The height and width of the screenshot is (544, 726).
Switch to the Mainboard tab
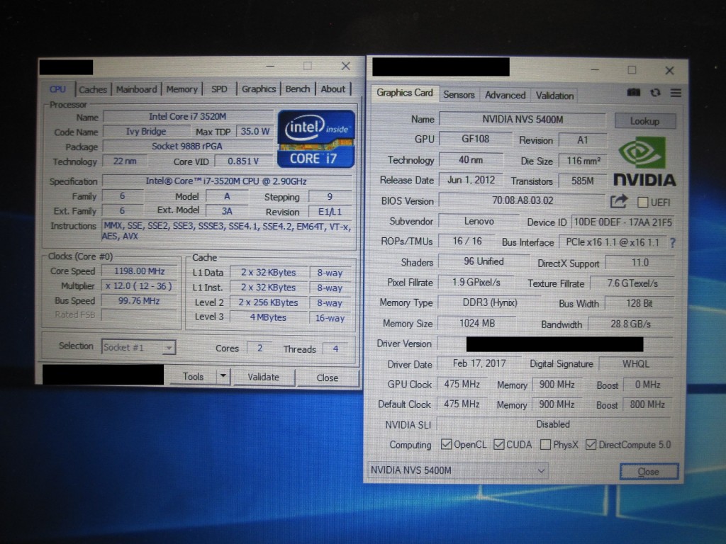point(137,89)
